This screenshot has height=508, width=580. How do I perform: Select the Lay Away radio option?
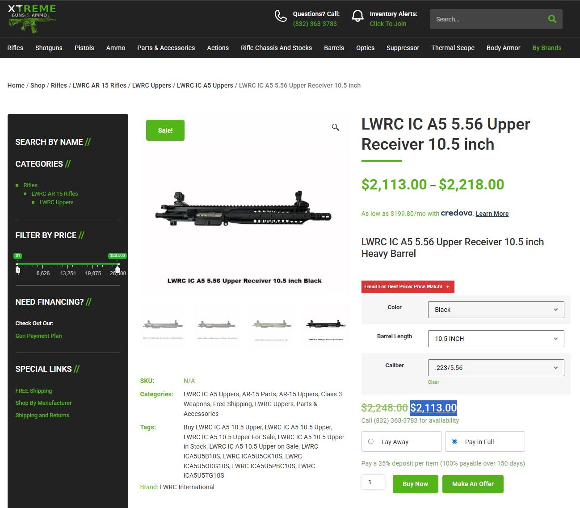tap(371, 441)
